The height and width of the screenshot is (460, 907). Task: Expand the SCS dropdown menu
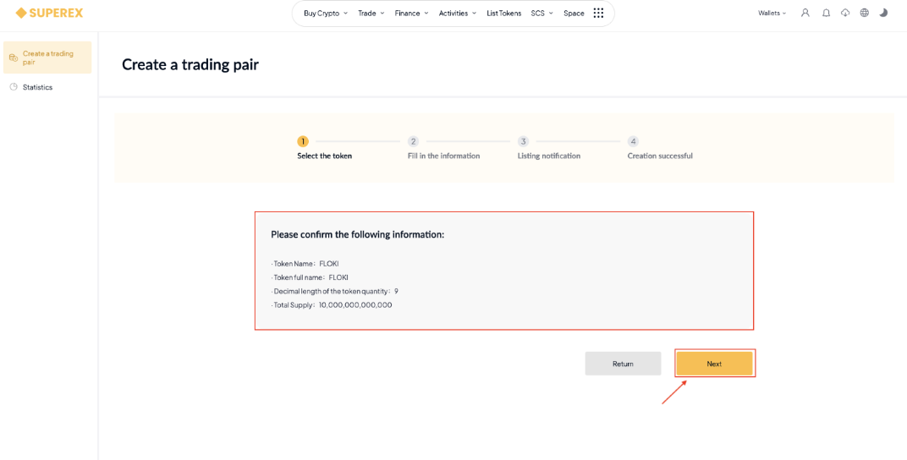pyautogui.click(x=542, y=14)
